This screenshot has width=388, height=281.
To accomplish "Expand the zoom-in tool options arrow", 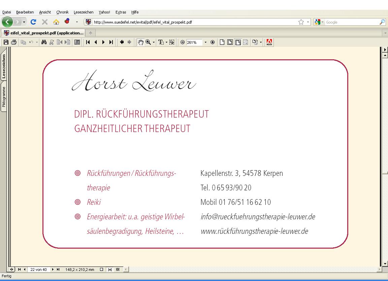I will tap(154, 42).
